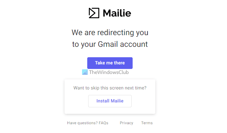Click the word "questions?" in the footer
Viewport: 227px width, 133px height.
(x=88, y=123)
